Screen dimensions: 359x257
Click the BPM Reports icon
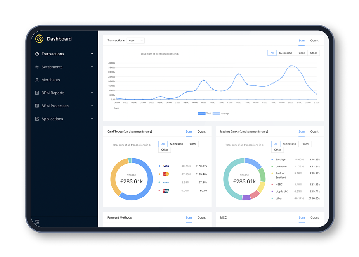click(37, 93)
